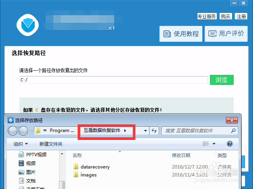Click the 注册 register link

tap(241, 16)
